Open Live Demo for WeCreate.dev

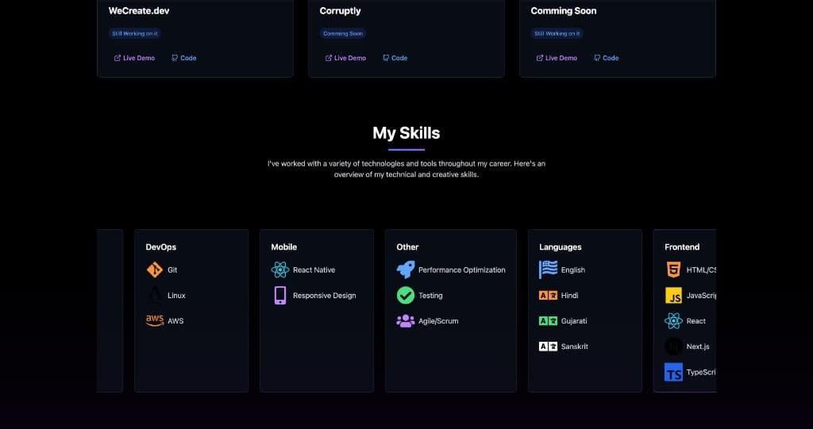(x=134, y=58)
